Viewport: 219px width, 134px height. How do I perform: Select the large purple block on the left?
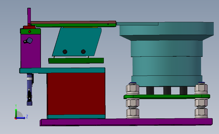(x=31, y=51)
